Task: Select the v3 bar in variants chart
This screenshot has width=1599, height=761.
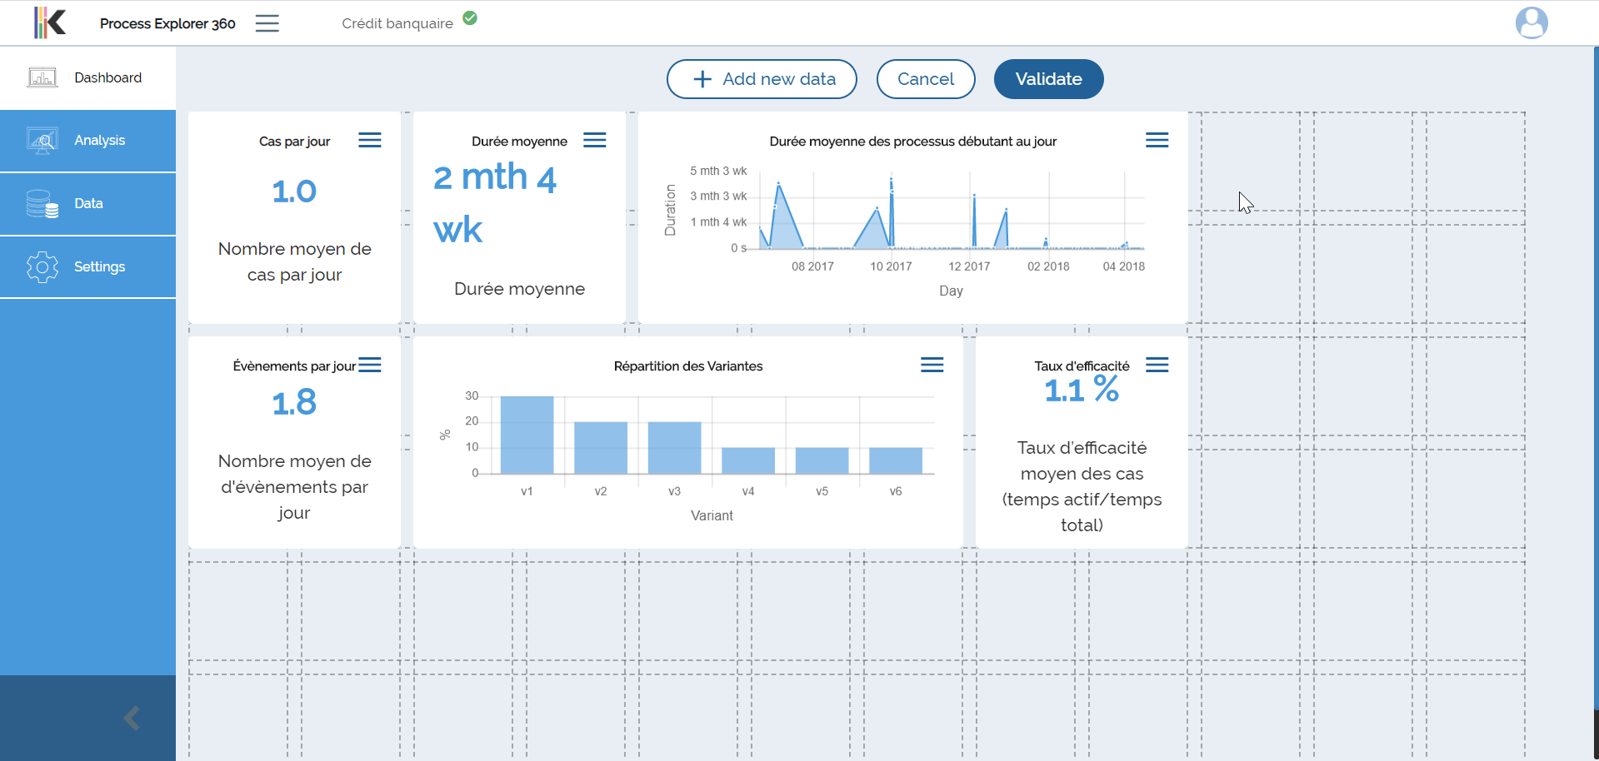Action: [x=674, y=448]
